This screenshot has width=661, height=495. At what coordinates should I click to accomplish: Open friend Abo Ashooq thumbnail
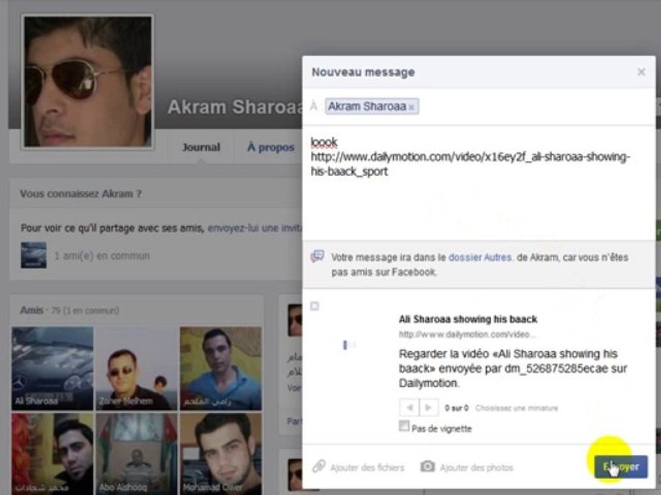pos(136,454)
